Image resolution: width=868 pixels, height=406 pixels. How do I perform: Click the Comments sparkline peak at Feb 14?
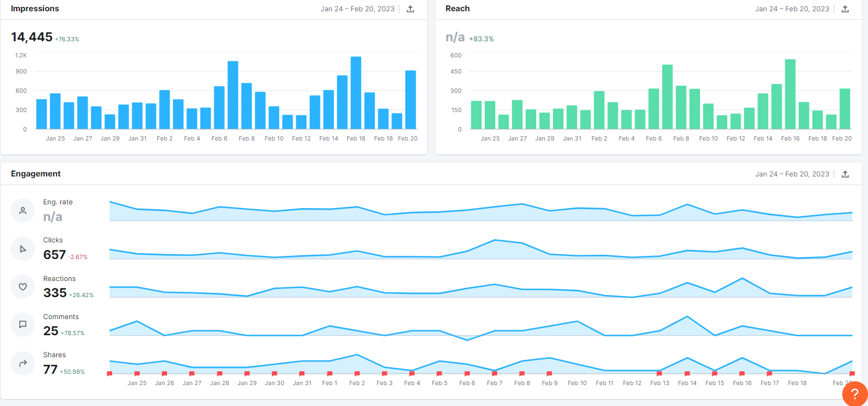(687, 316)
